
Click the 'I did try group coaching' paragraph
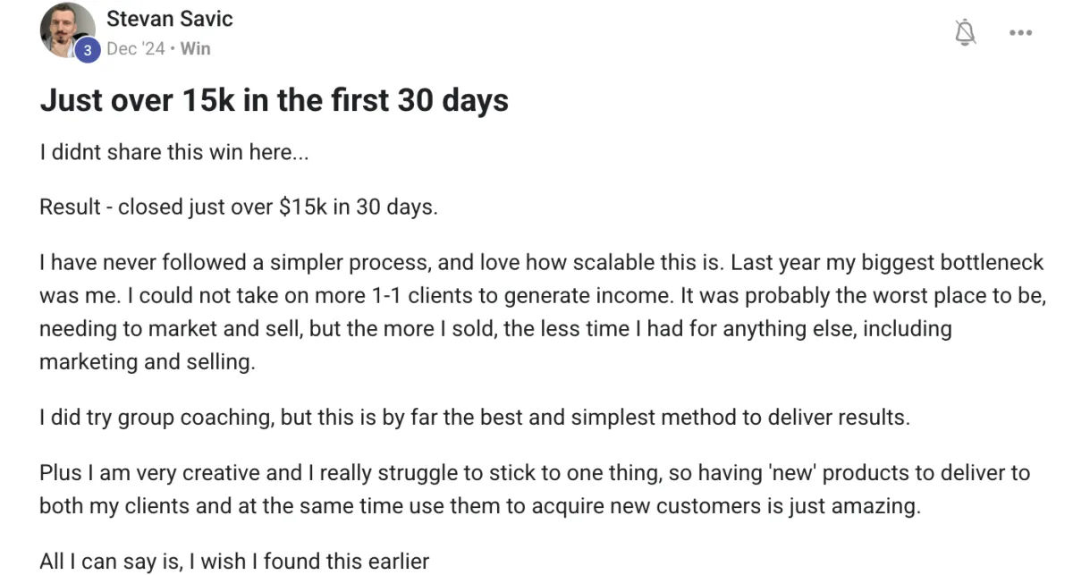tap(475, 418)
